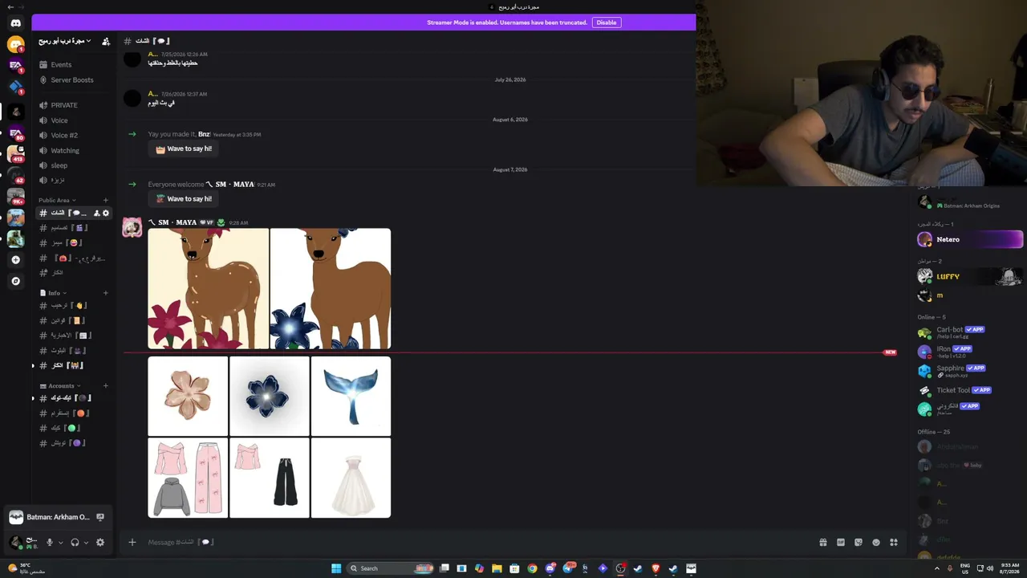Join the sleep voice channel

point(75,165)
